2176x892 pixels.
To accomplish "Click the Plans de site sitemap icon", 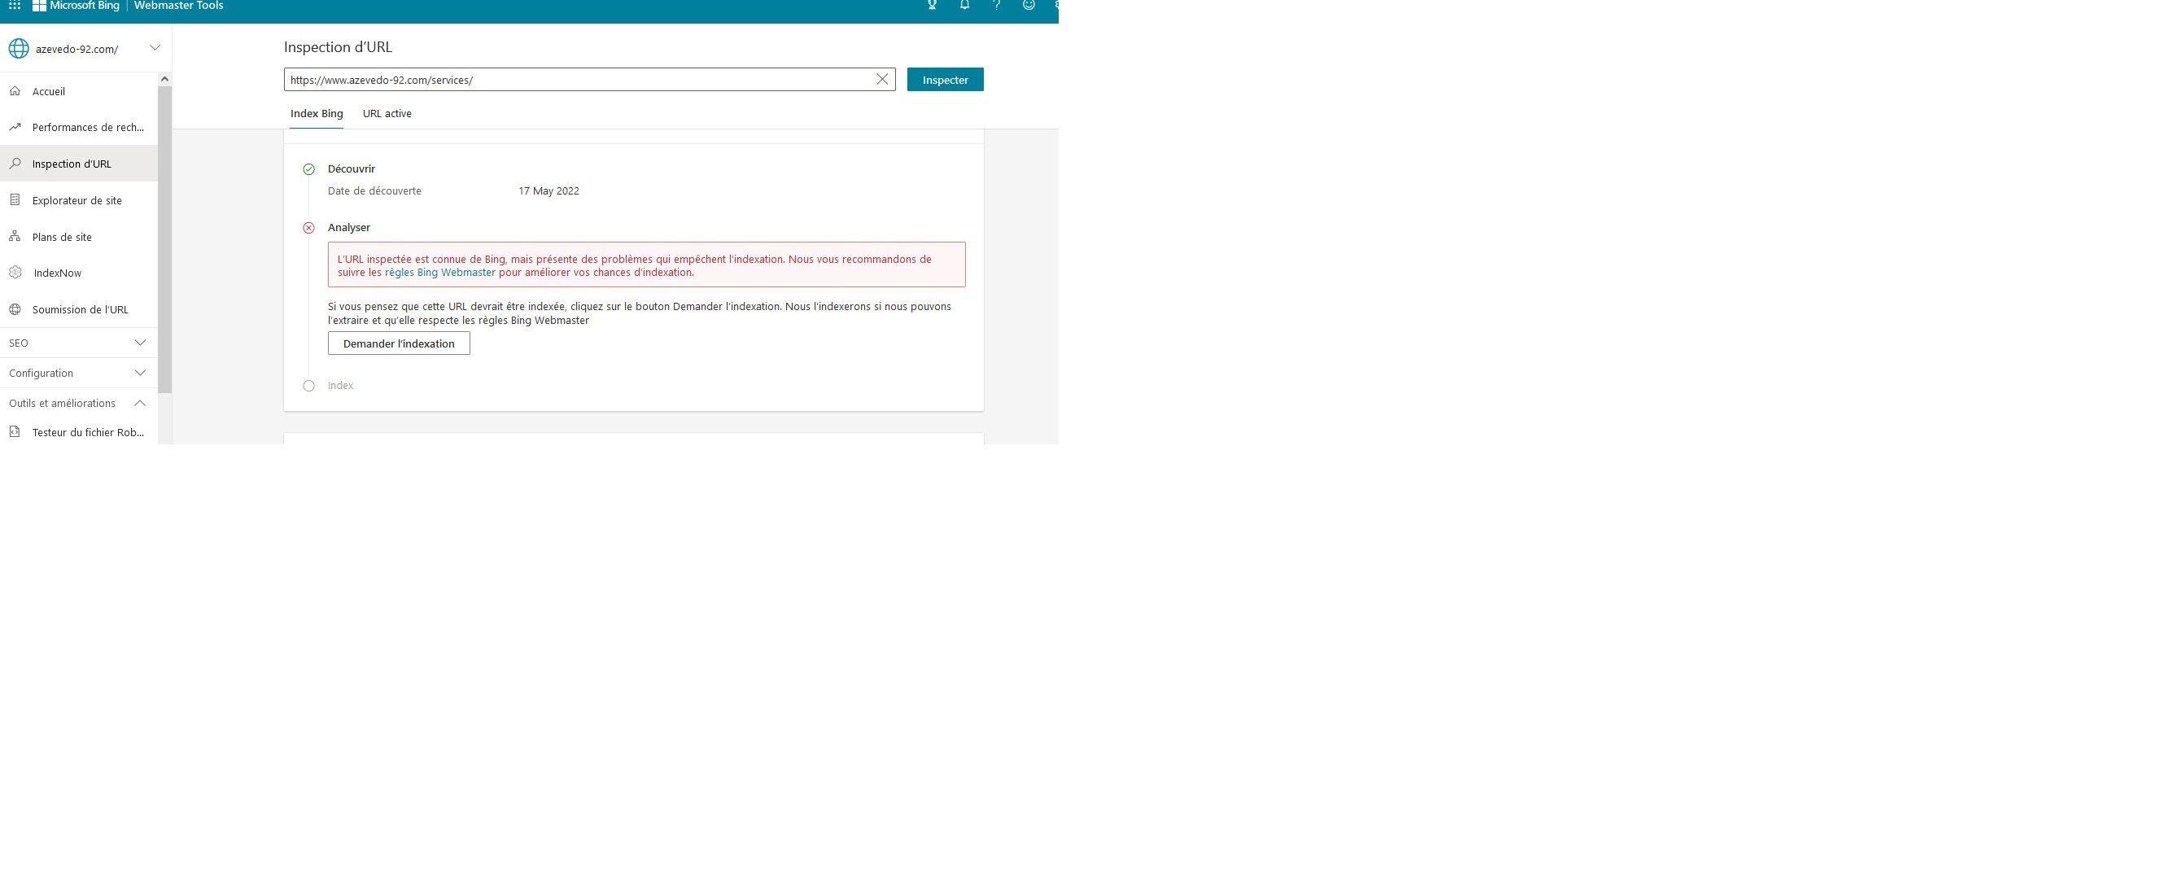I will (x=15, y=237).
